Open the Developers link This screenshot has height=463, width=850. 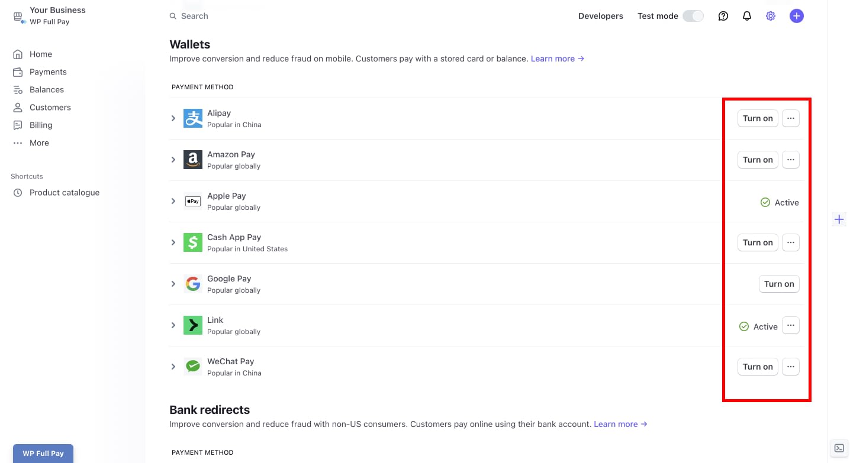click(600, 16)
